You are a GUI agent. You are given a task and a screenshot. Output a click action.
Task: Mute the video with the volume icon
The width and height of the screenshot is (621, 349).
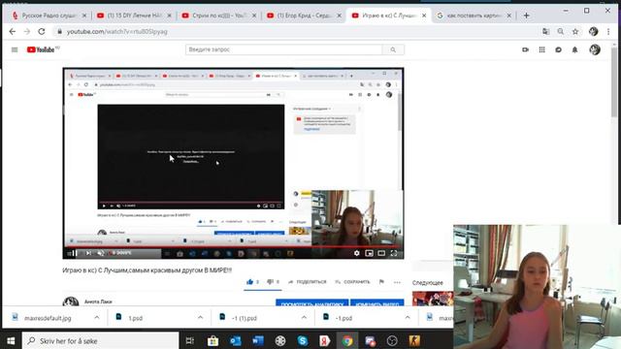tap(101, 253)
